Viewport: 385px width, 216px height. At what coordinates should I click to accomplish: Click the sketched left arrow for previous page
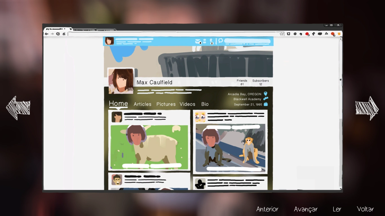coord(18,108)
